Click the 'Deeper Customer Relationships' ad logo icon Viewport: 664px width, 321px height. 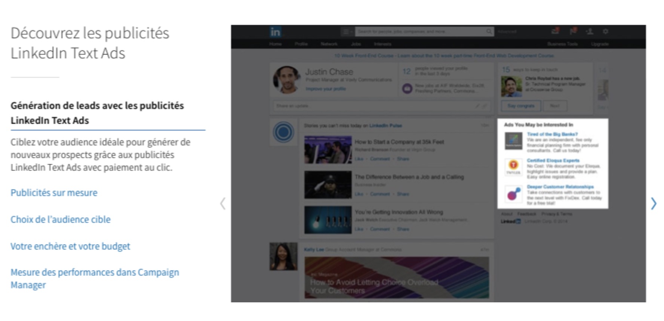click(513, 194)
